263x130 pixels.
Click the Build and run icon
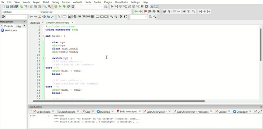pyautogui.click(x=64, y=6)
